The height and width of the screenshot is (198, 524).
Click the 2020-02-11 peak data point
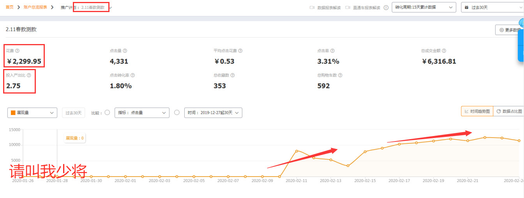point(297,151)
